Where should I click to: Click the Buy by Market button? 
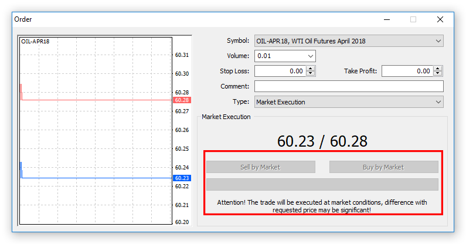pyautogui.click(x=384, y=167)
